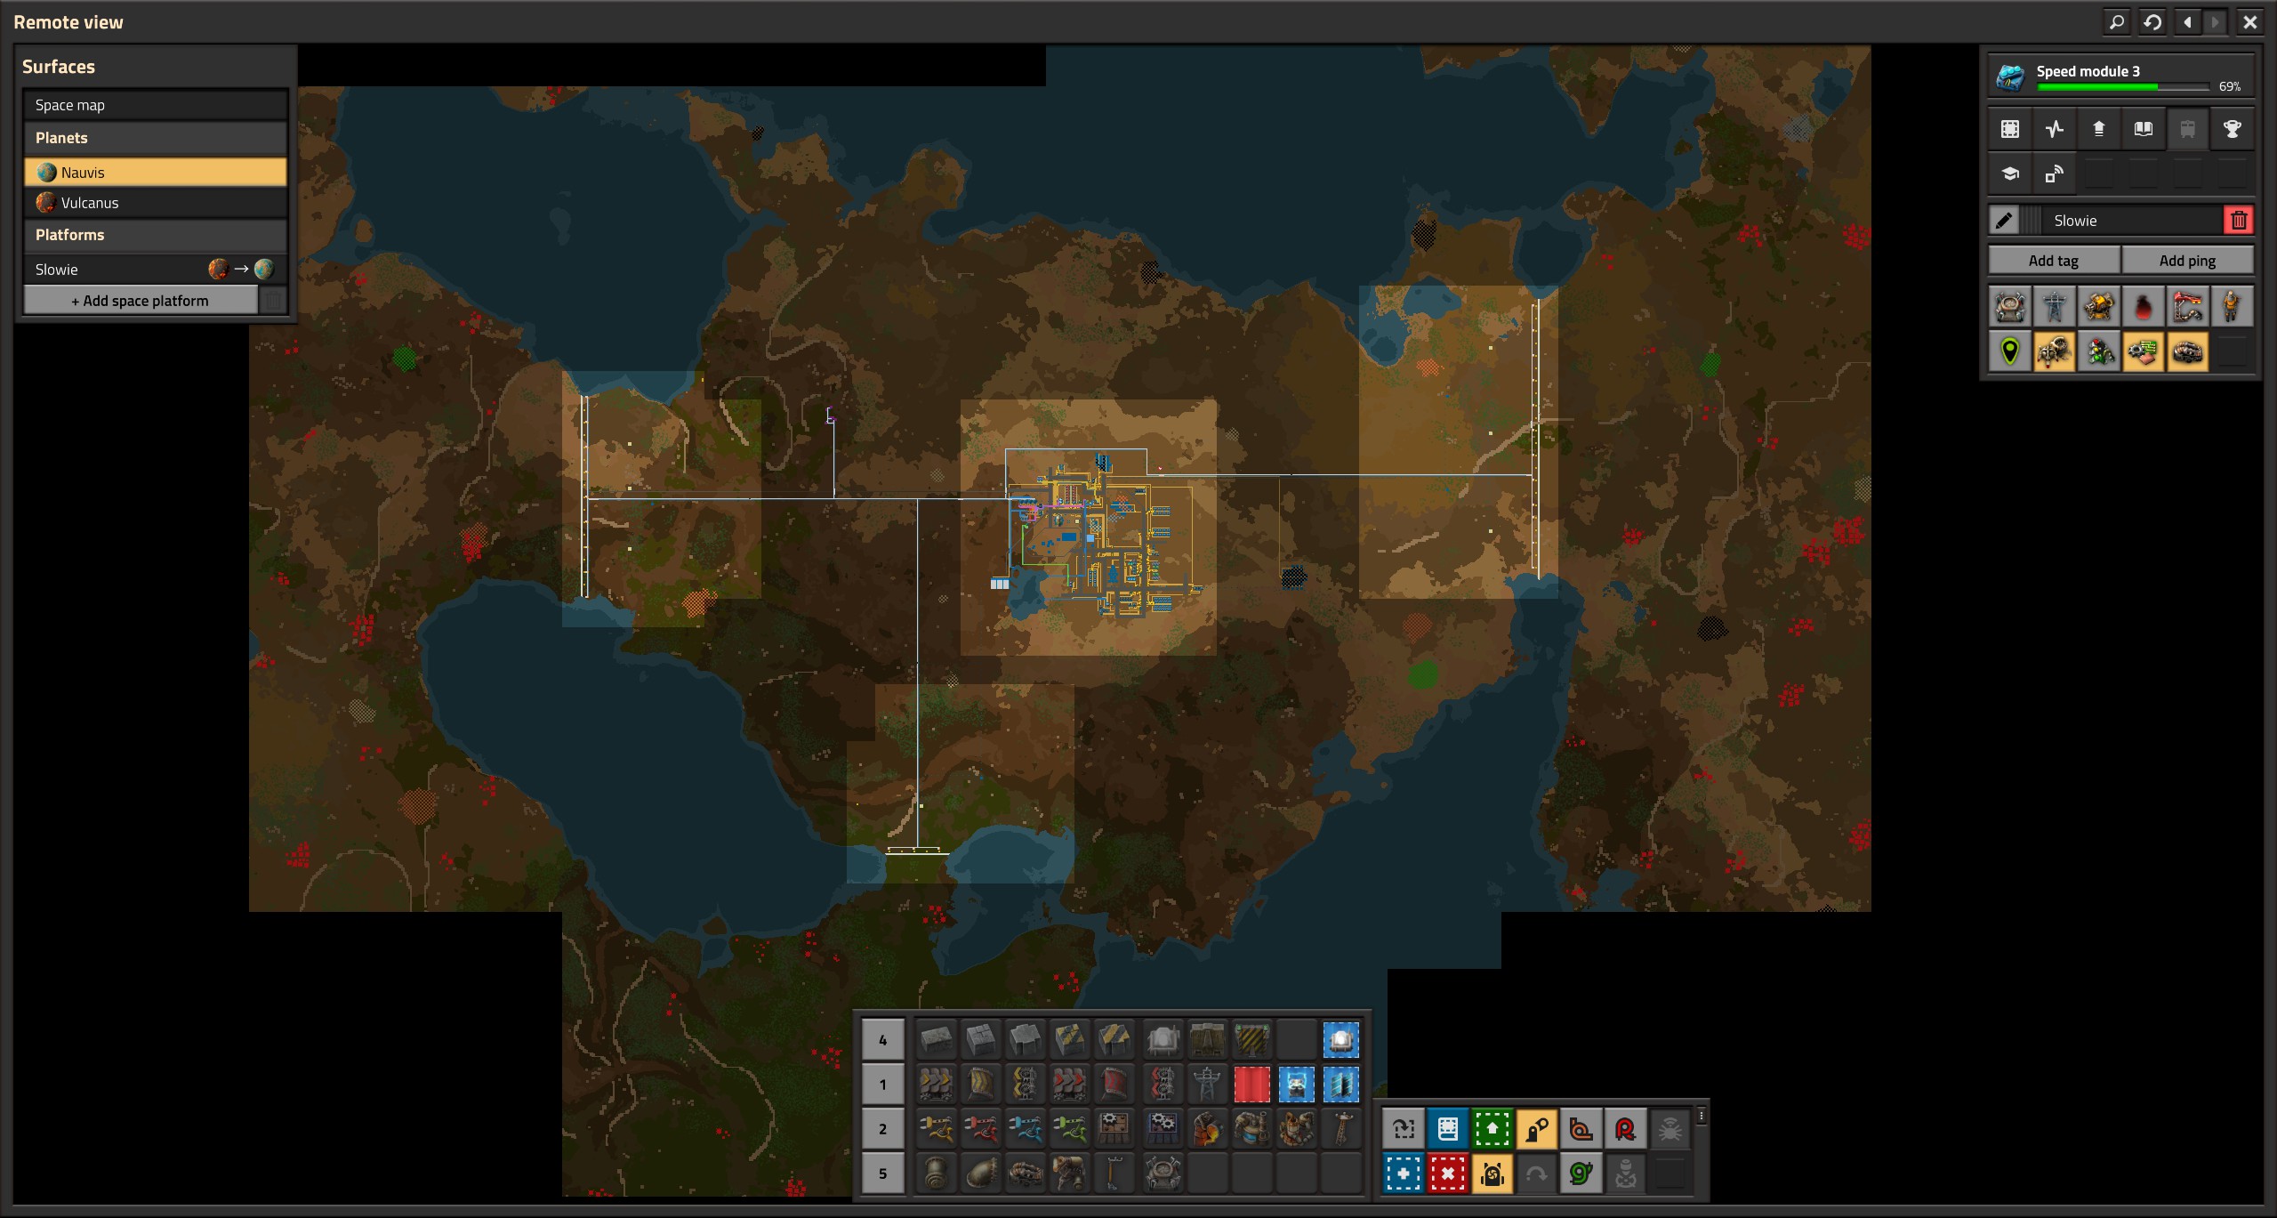Click the red delete platform trash icon

tap(2239, 221)
